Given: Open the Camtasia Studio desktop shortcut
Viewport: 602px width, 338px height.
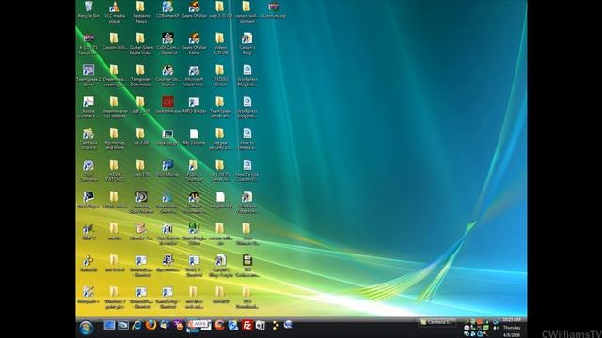Looking at the screenshot, I should pos(88,138).
